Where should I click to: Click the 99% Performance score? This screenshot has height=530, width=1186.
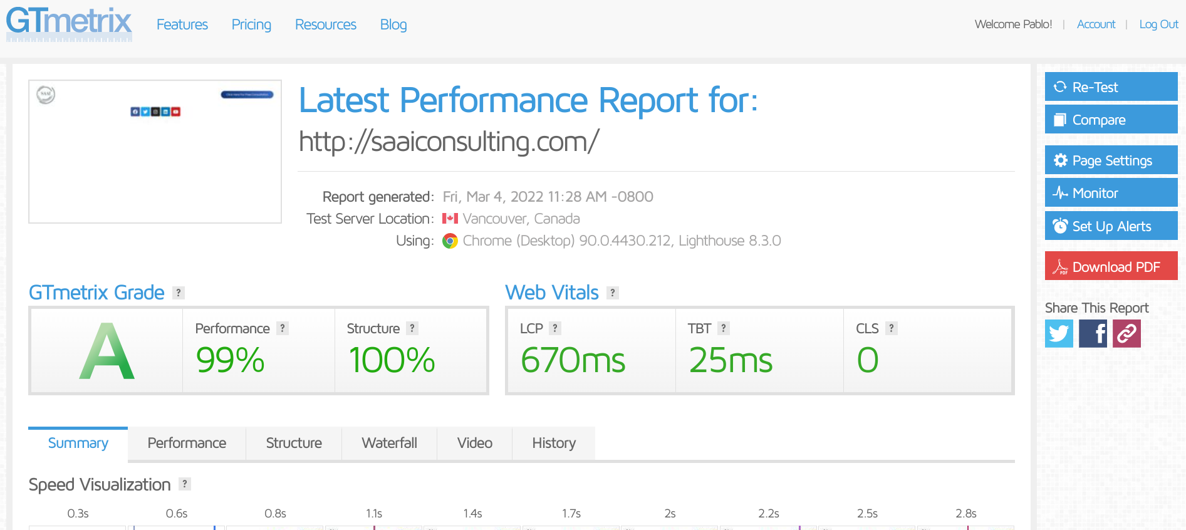coord(231,360)
